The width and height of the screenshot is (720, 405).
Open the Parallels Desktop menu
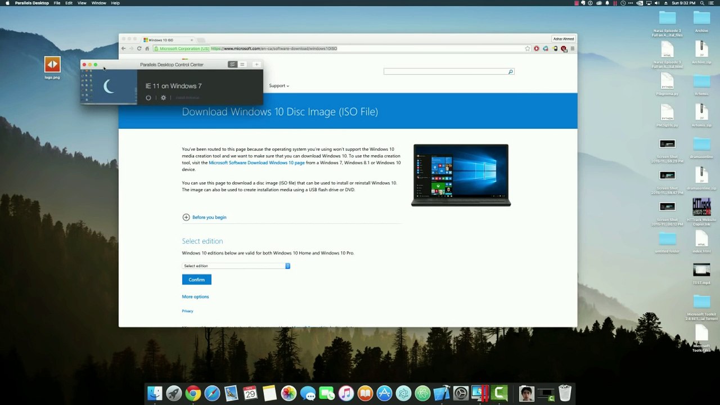click(31, 3)
